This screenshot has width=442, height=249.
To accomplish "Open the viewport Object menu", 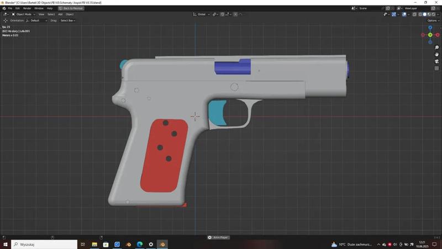I will [70, 14].
